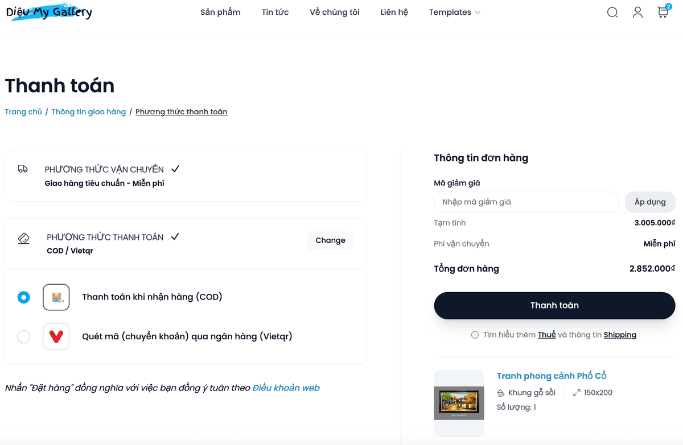Open the shopping cart icon

point(663,12)
